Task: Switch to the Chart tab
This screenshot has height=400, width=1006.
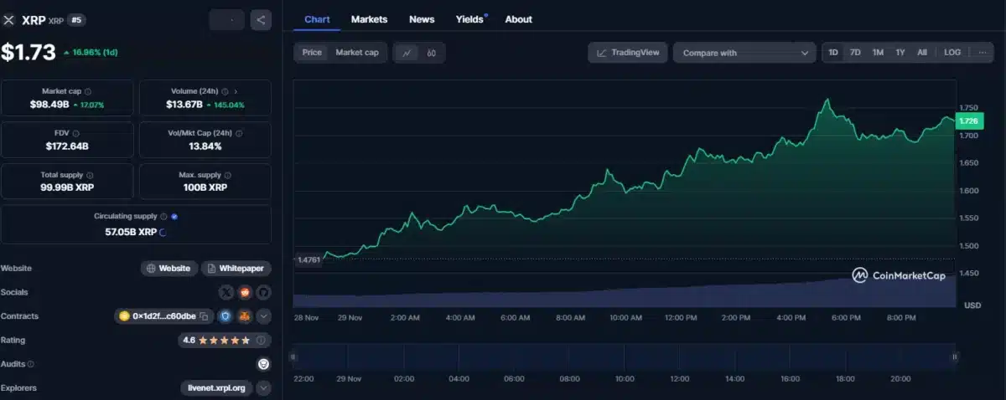Action: pos(317,19)
